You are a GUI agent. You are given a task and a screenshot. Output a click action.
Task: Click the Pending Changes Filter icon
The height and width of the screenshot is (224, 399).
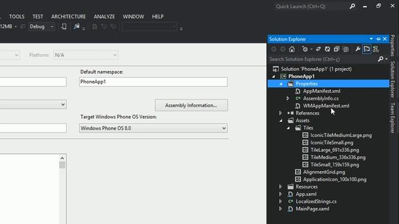click(x=305, y=49)
